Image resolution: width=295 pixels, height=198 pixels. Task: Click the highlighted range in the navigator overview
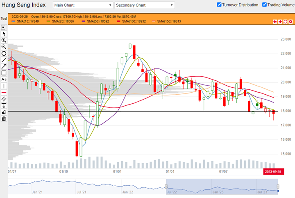pos(222,187)
